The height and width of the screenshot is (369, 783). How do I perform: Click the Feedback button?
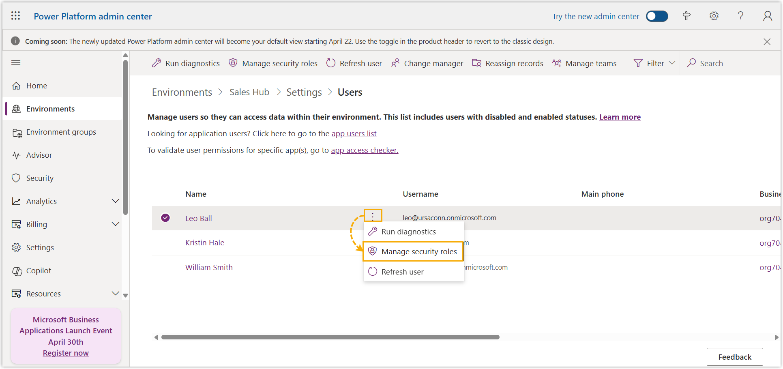[734, 357]
